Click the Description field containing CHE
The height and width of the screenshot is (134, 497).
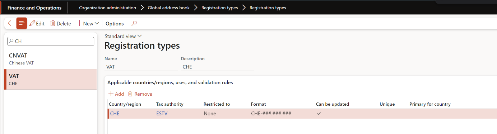click(217, 67)
